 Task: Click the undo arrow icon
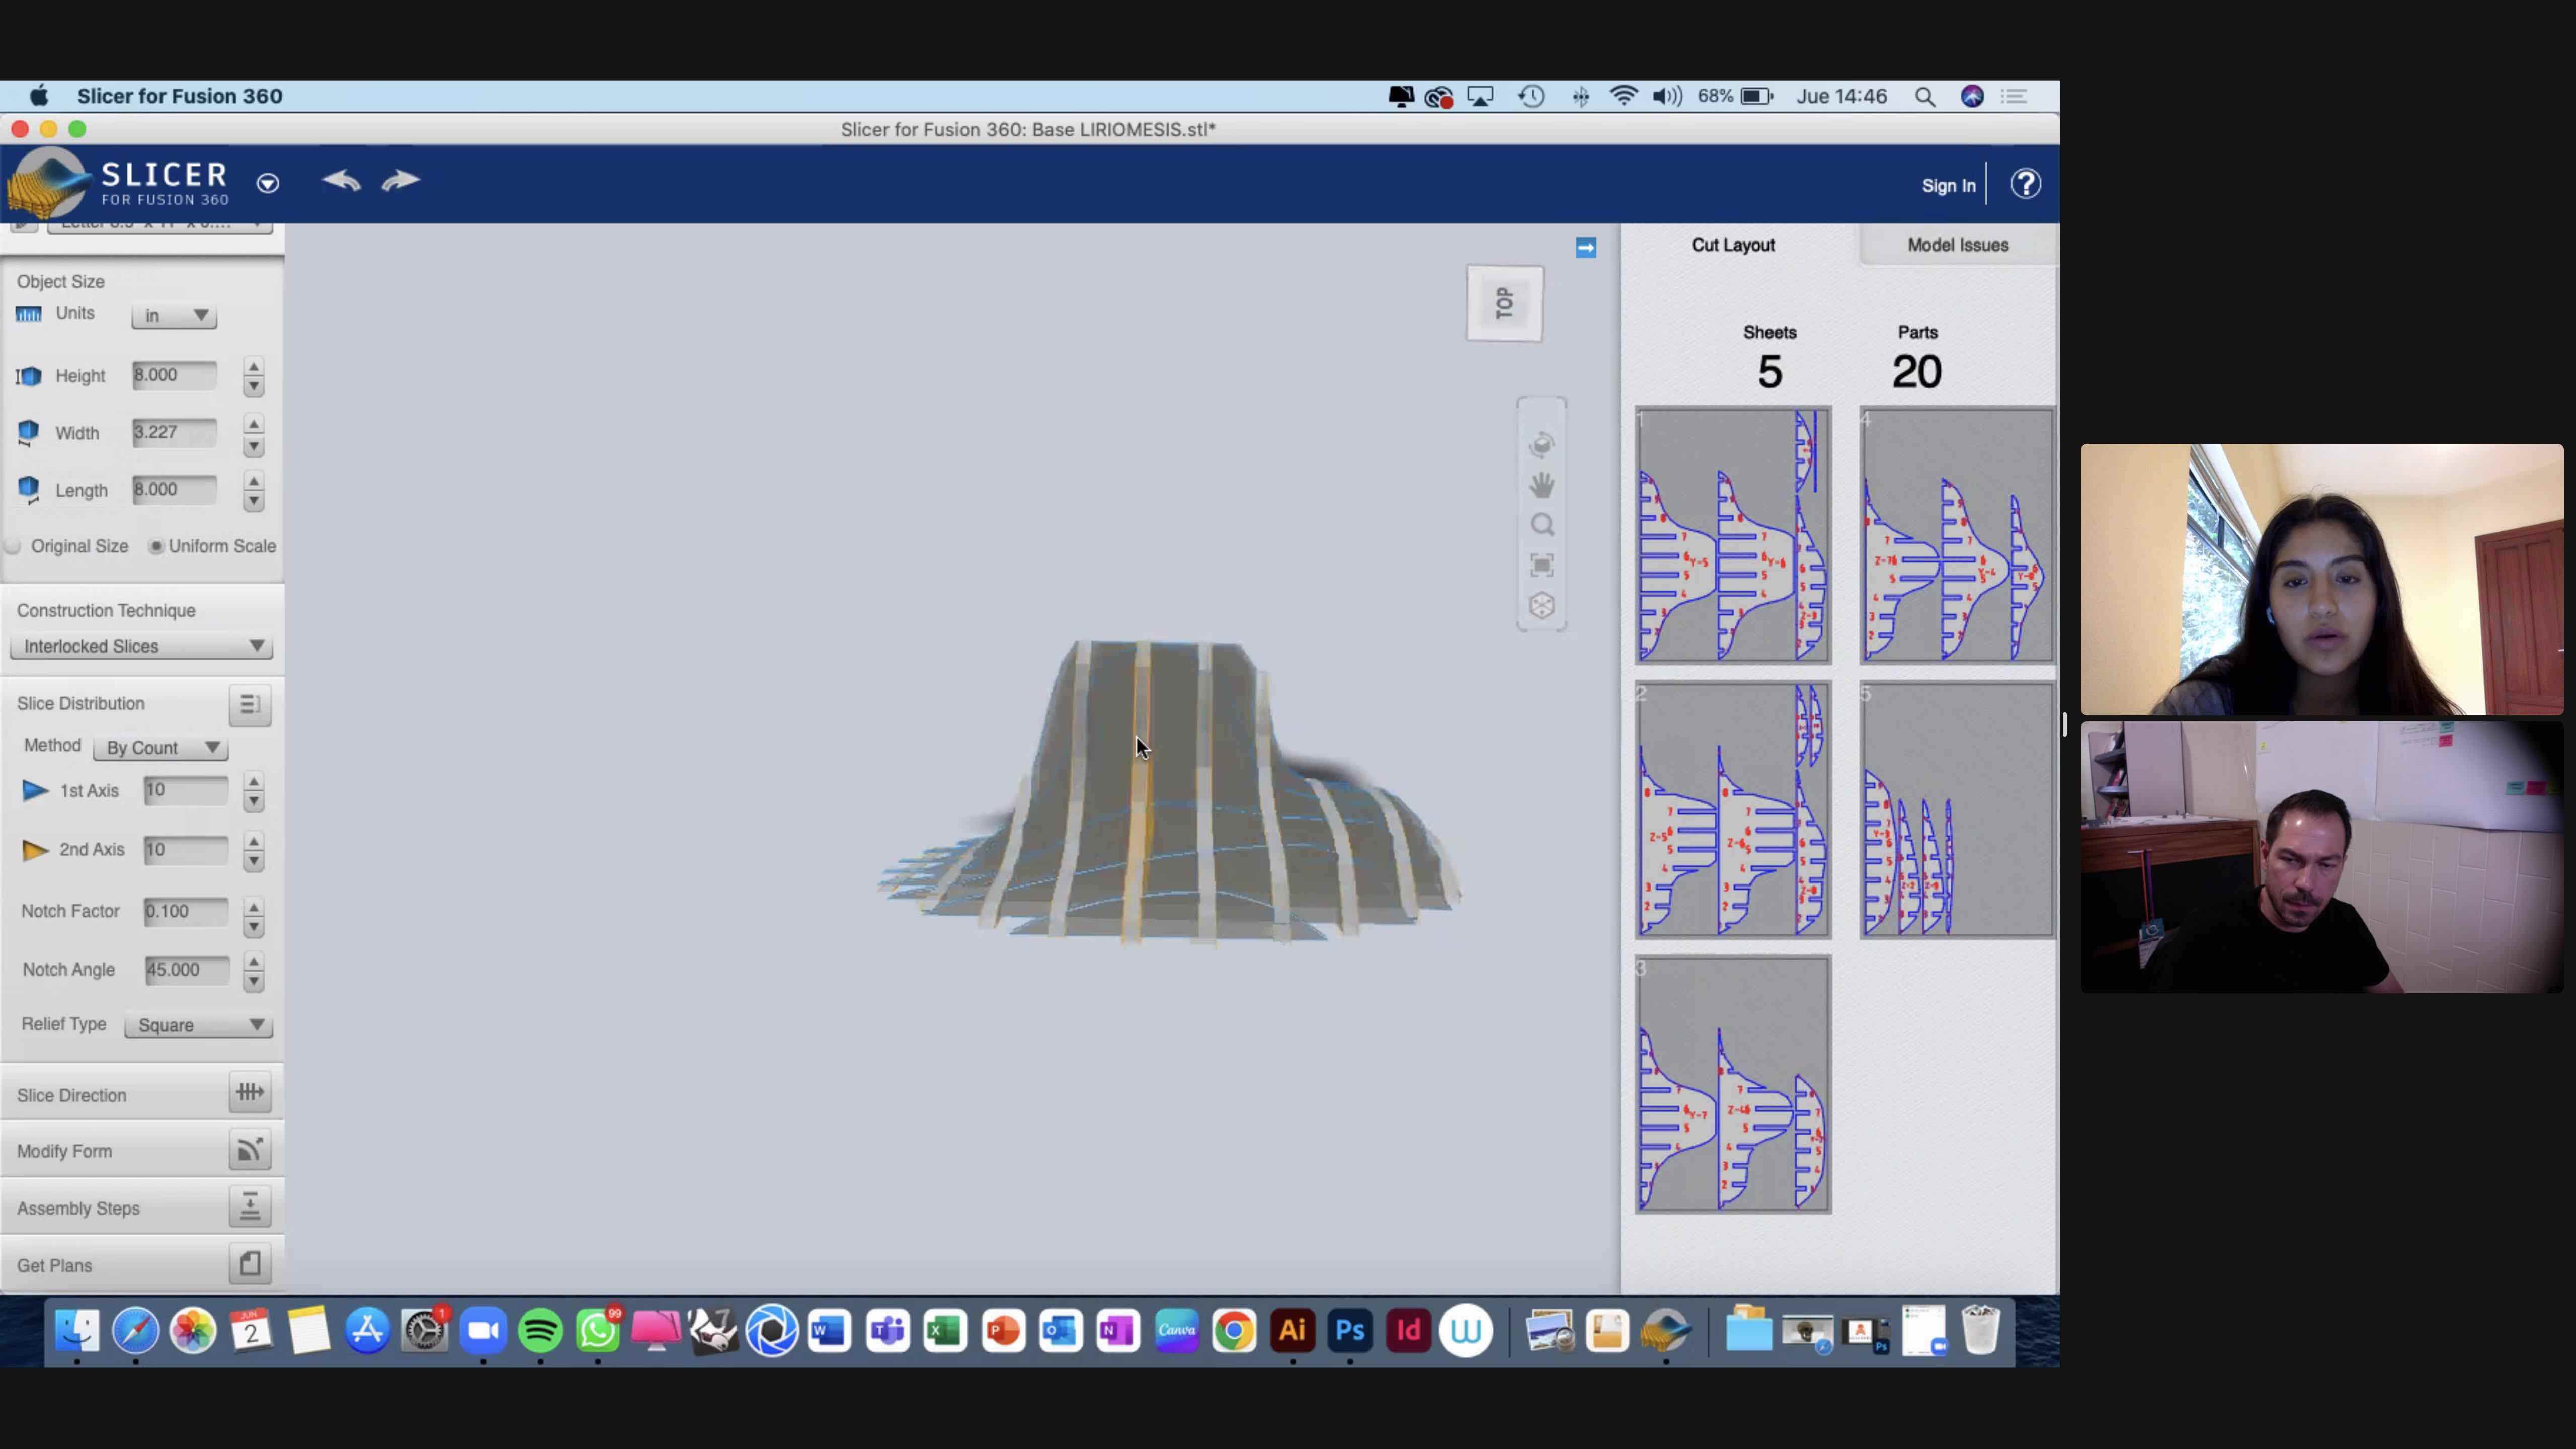tap(341, 180)
